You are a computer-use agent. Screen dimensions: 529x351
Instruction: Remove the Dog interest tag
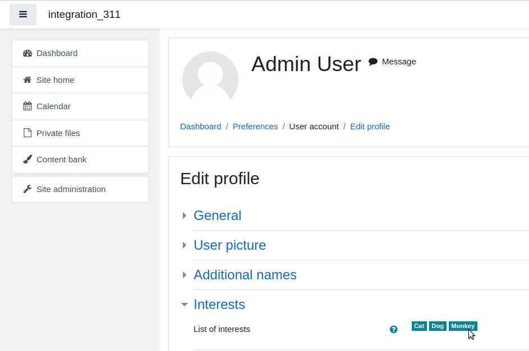click(x=438, y=326)
